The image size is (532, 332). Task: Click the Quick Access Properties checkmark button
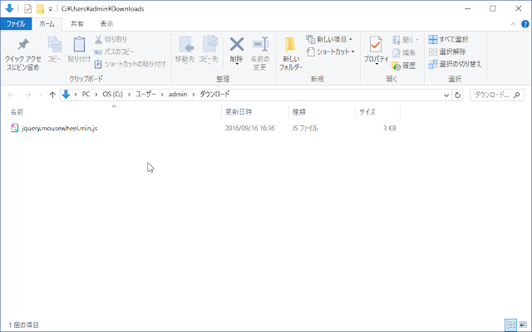click(27, 9)
